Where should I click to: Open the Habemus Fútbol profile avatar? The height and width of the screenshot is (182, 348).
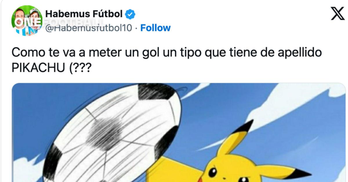point(27,21)
